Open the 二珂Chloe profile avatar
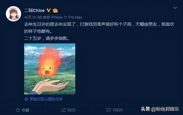 tap(13, 14)
